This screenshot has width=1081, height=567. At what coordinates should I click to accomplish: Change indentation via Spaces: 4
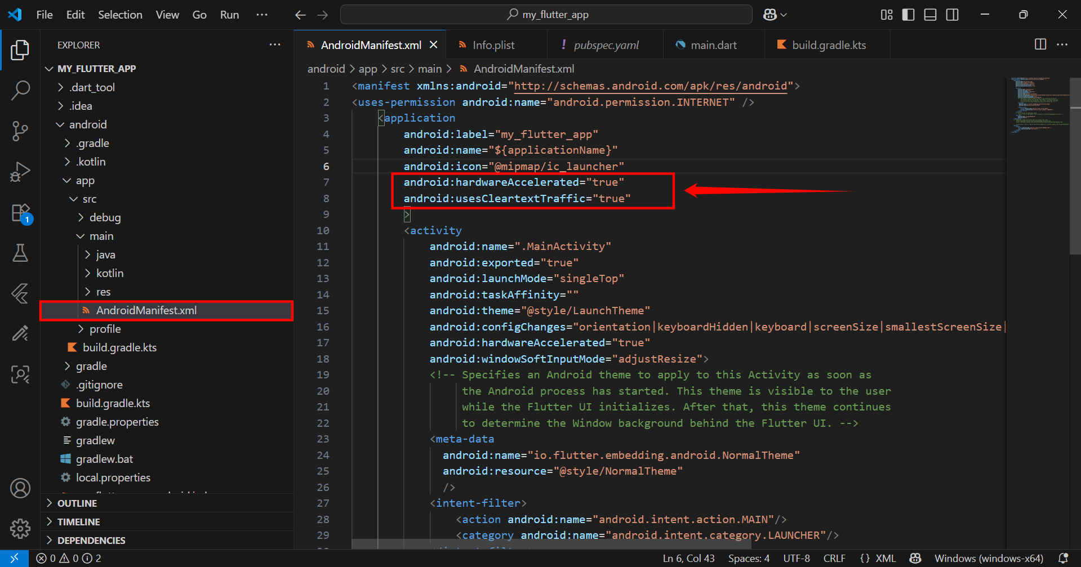pyautogui.click(x=749, y=558)
